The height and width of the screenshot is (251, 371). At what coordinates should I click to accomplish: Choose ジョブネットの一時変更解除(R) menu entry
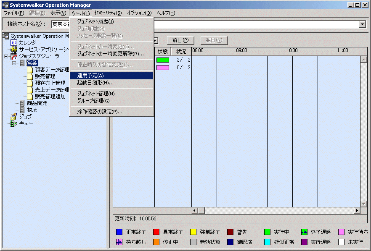112,54
